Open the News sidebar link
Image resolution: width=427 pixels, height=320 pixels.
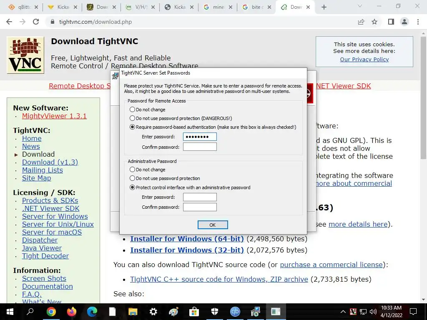[x=31, y=146]
